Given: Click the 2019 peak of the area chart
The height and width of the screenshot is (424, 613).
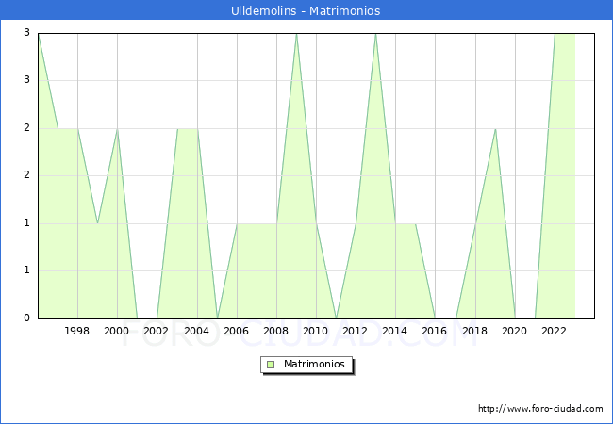Looking at the screenshot, I should tap(495, 129).
